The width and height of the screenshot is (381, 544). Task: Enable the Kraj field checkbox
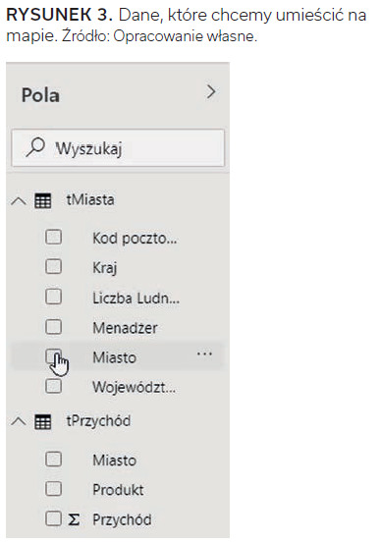(53, 267)
